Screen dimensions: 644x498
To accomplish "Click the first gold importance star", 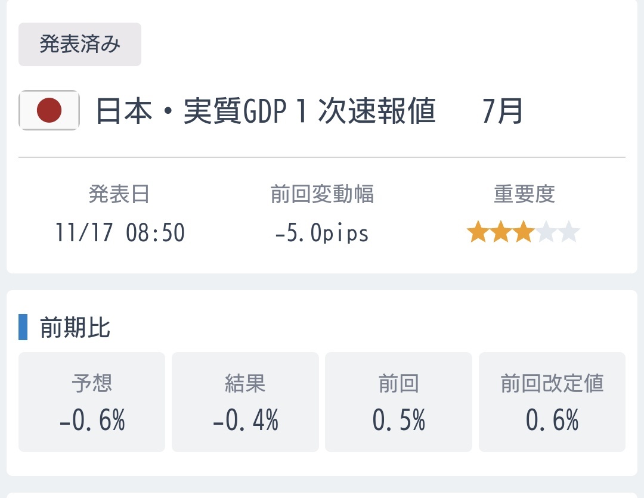I will pos(478,232).
